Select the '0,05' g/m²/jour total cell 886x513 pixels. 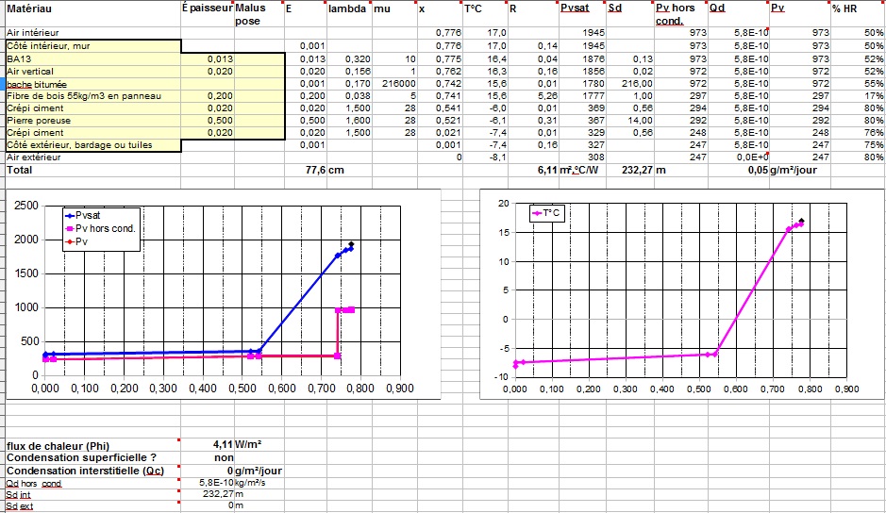[739, 170]
